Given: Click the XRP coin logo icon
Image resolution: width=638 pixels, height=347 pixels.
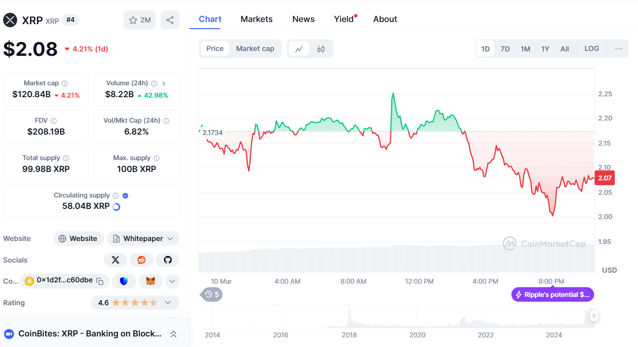Looking at the screenshot, I should [x=10, y=20].
